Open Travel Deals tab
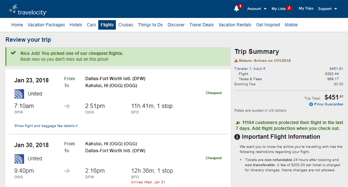 tap(202, 25)
